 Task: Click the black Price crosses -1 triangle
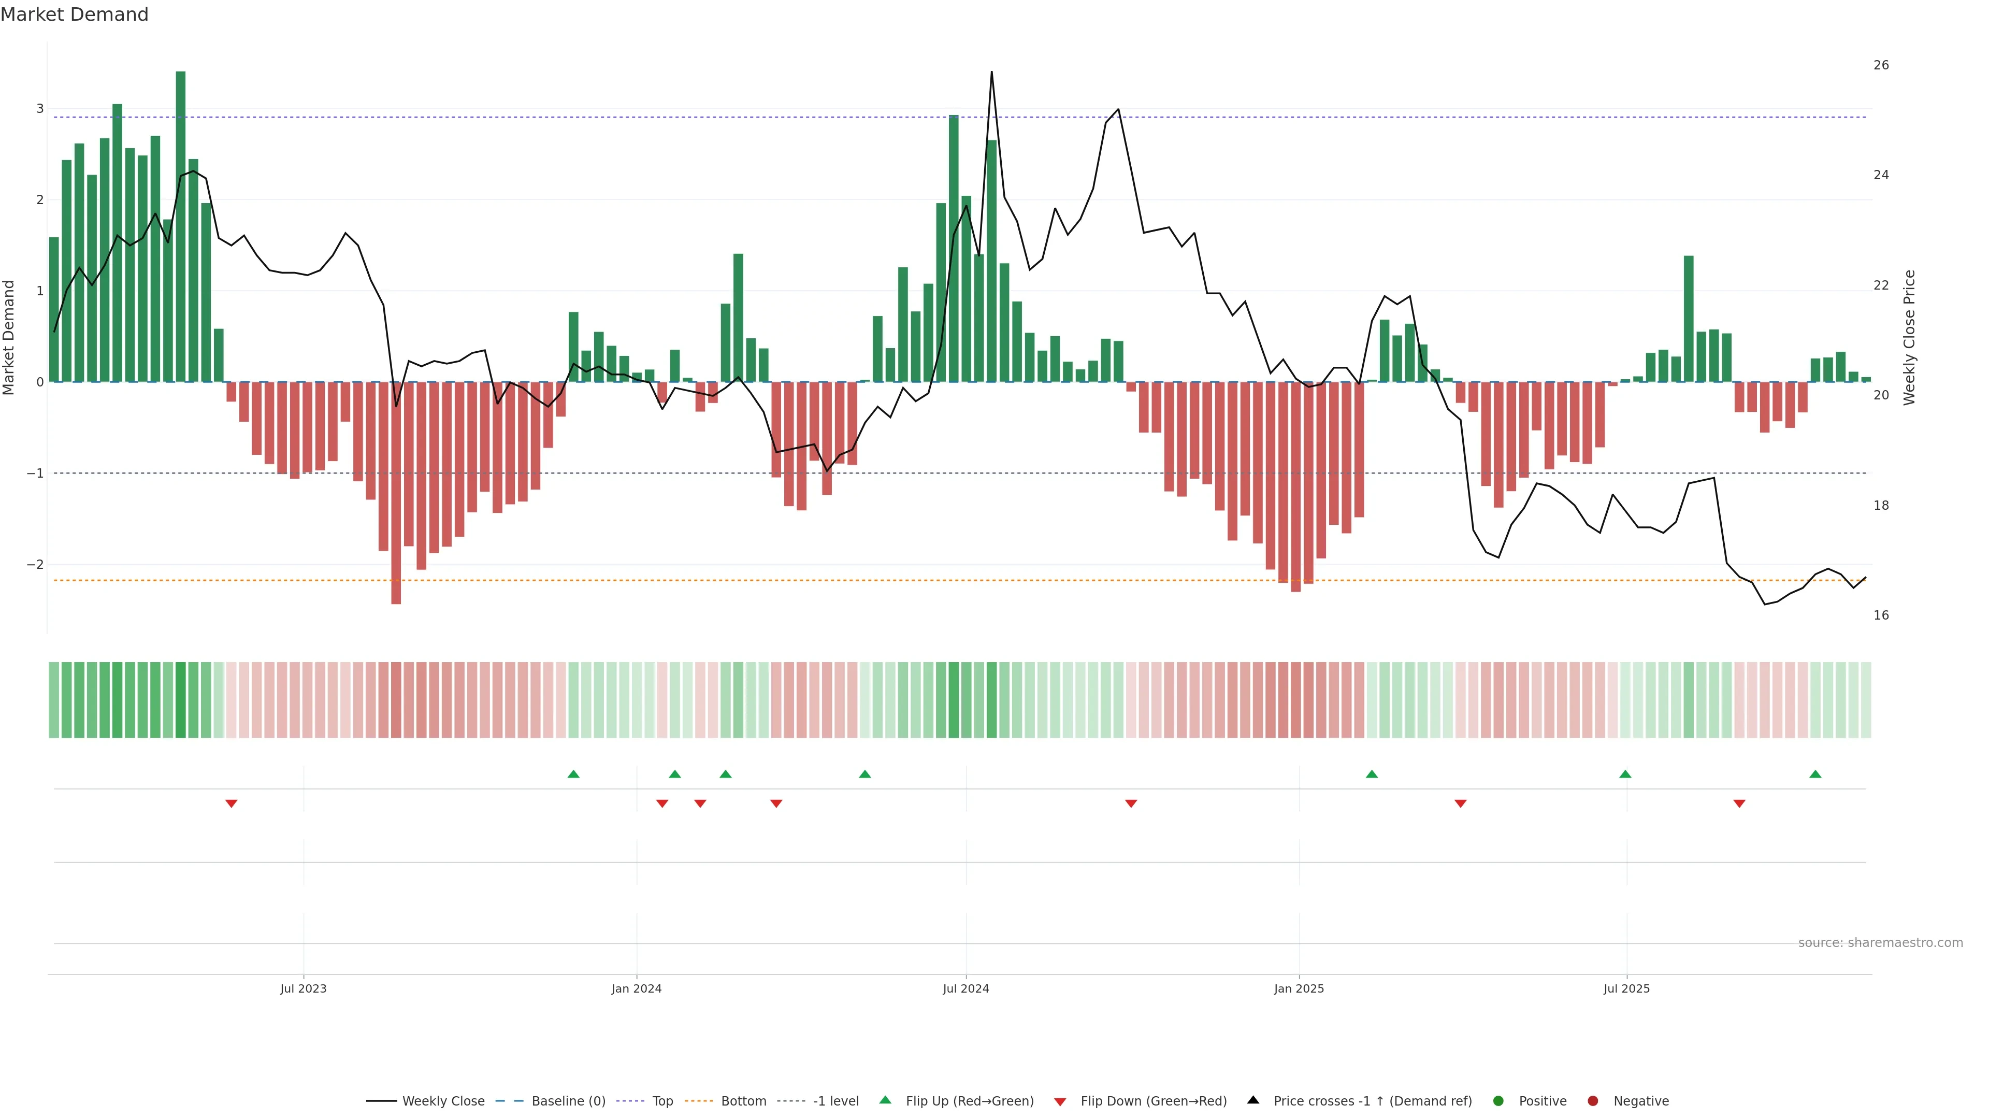(1253, 1100)
